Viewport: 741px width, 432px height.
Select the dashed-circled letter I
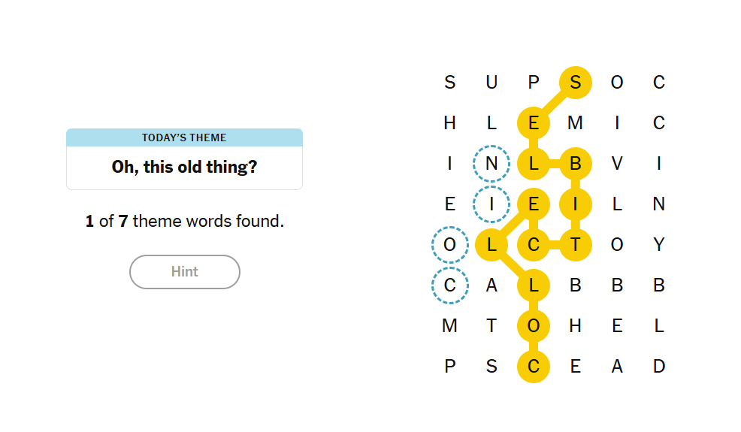point(491,204)
